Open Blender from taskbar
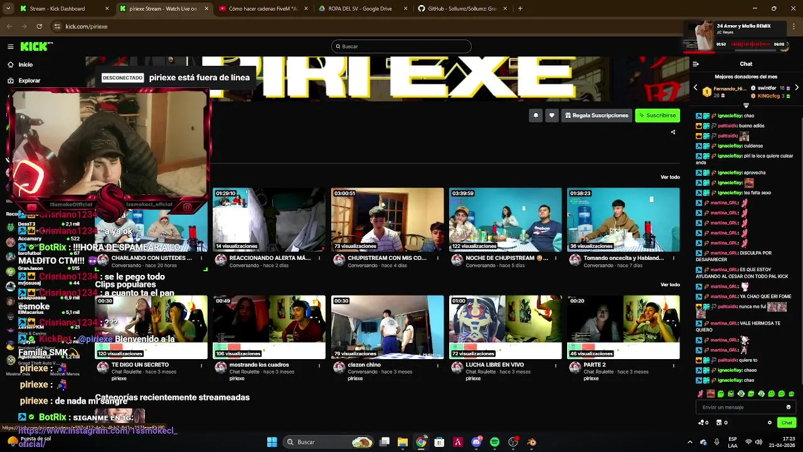Screen dimensions: 803x452 (x=532, y=442)
